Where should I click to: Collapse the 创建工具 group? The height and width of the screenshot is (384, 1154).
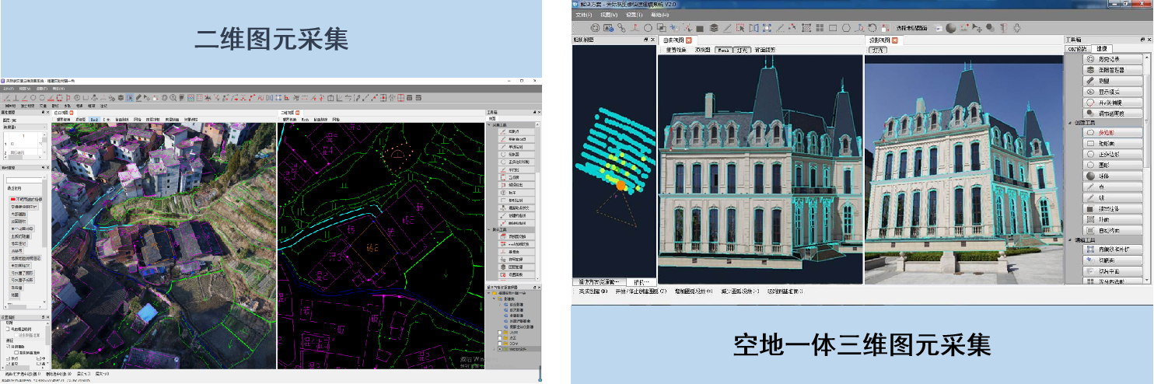(1071, 123)
